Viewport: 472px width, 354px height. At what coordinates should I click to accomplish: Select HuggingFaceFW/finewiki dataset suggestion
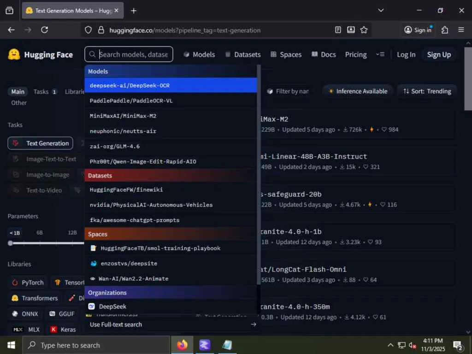pyautogui.click(x=171, y=189)
